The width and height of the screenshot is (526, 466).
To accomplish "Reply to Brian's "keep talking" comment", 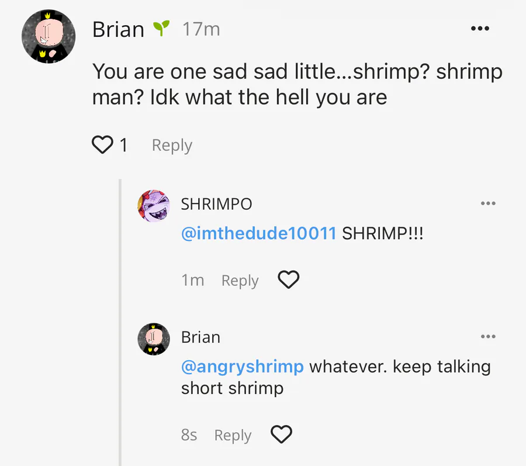I will [233, 435].
